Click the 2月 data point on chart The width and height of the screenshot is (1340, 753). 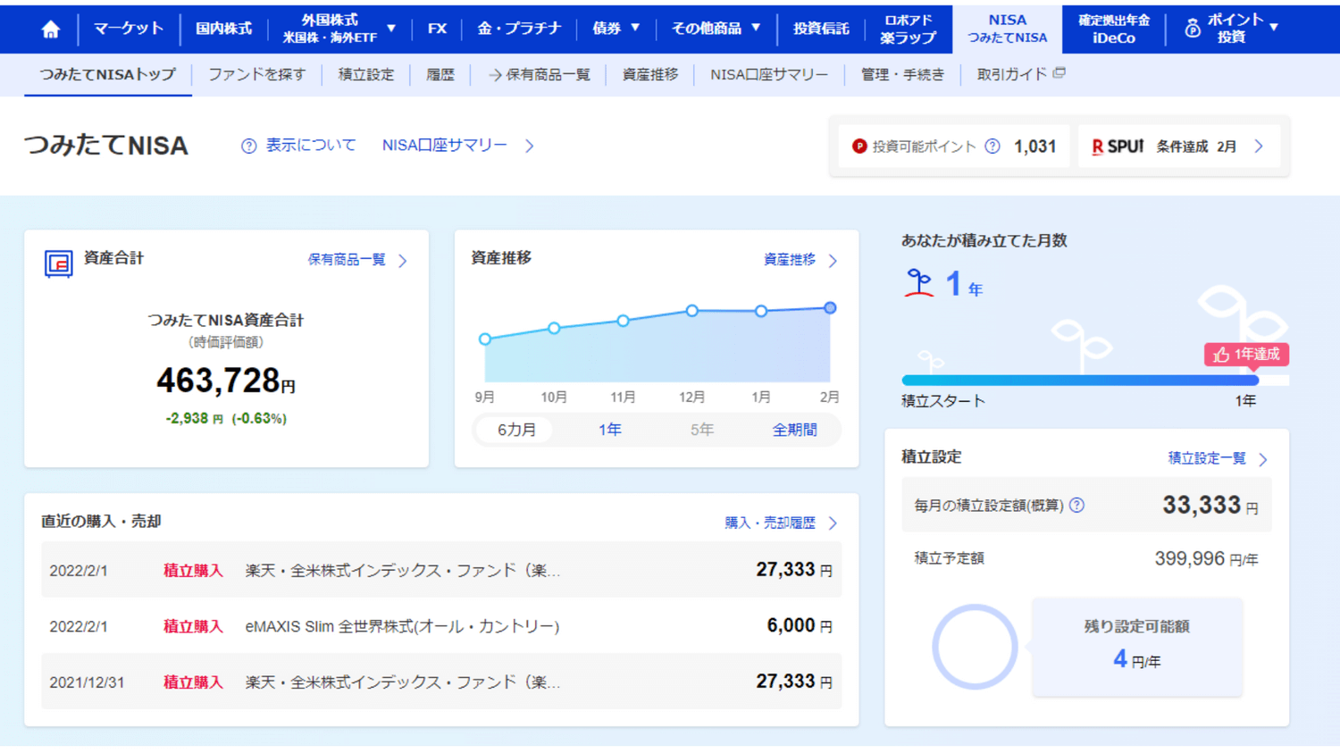click(830, 308)
